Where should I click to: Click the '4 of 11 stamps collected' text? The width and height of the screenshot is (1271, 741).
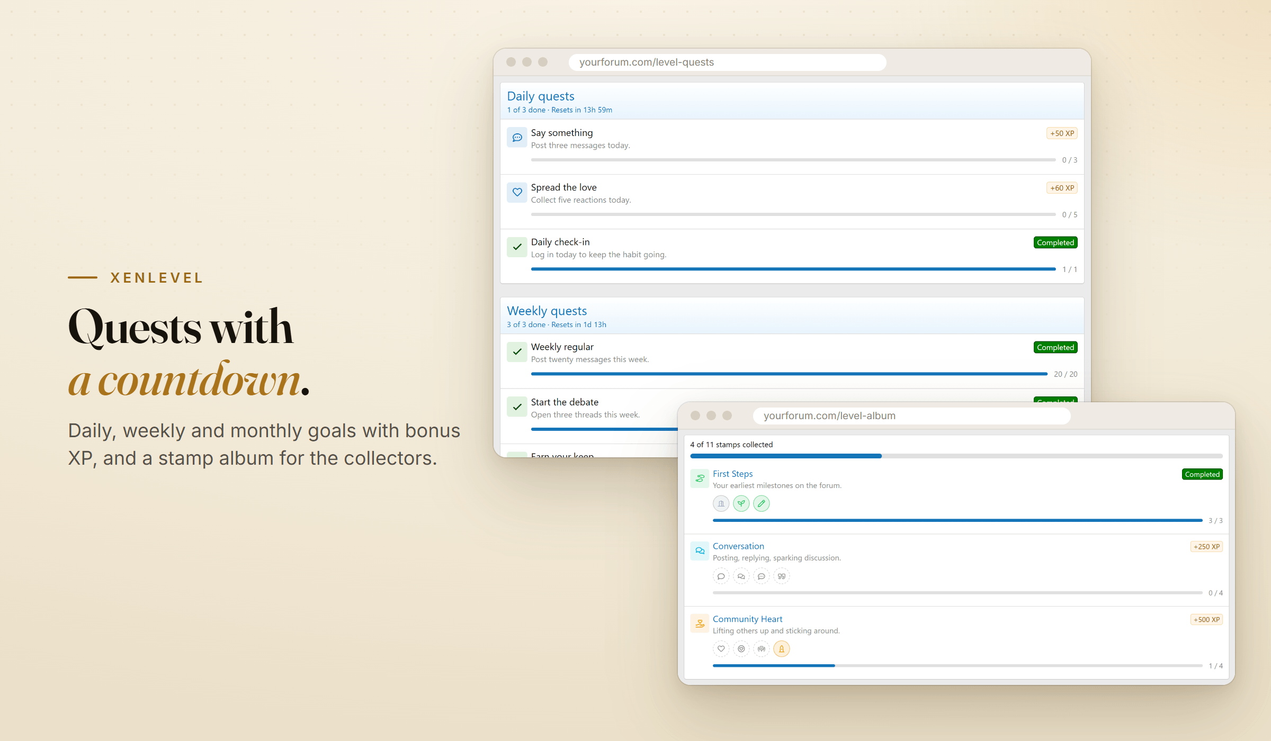(731, 445)
